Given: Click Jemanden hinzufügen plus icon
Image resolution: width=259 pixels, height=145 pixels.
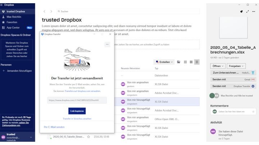Looking at the screenshot, I should coord(4,71).
